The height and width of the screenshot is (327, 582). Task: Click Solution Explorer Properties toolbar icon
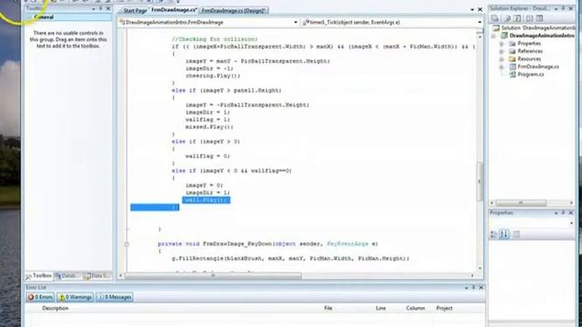tap(495, 18)
